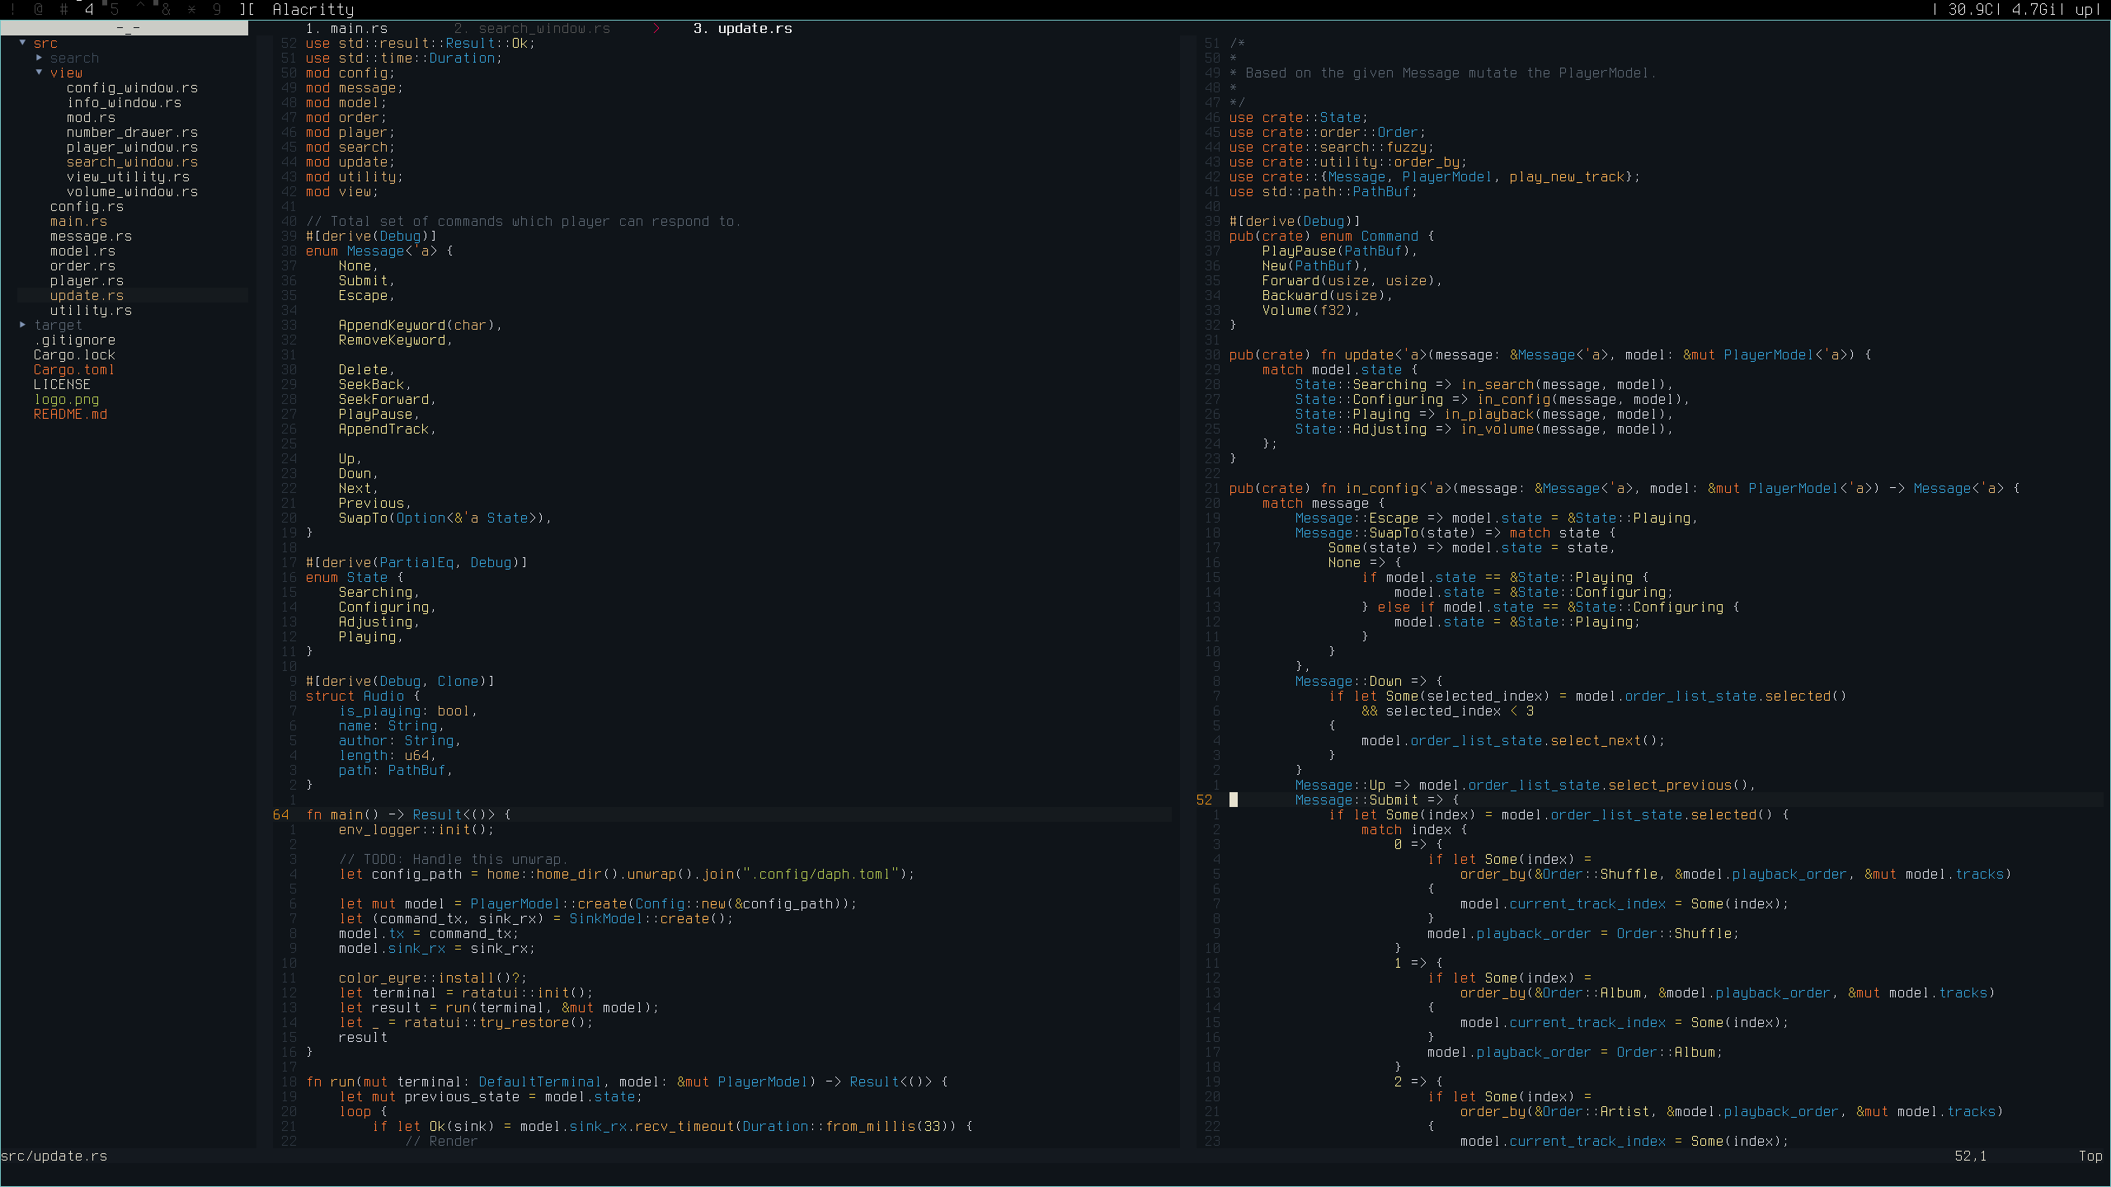
Task: Open player_window.rs in the file tree
Action: coord(132,147)
